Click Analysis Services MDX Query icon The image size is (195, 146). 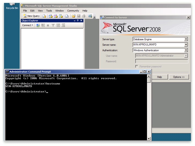[x=50, y=16]
